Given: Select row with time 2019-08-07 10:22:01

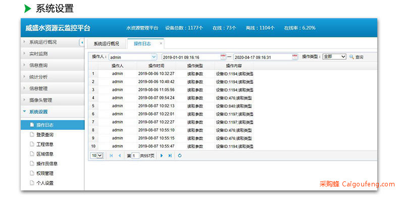Looking at the screenshot, I should pyautogui.click(x=171, y=114).
